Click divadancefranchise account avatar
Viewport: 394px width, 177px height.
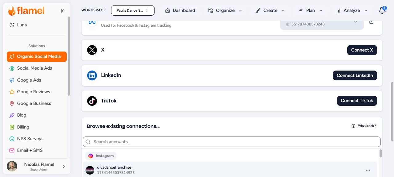pyautogui.click(x=90, y=170)
